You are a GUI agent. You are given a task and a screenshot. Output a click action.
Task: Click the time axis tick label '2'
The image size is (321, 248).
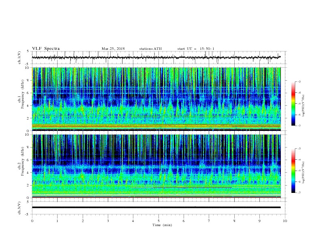[83, 221]
